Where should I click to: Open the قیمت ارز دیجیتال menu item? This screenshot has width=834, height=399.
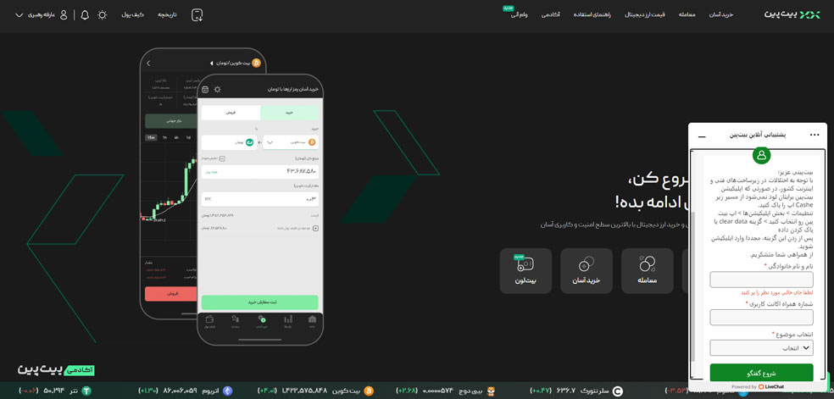(x=644, y=15)
